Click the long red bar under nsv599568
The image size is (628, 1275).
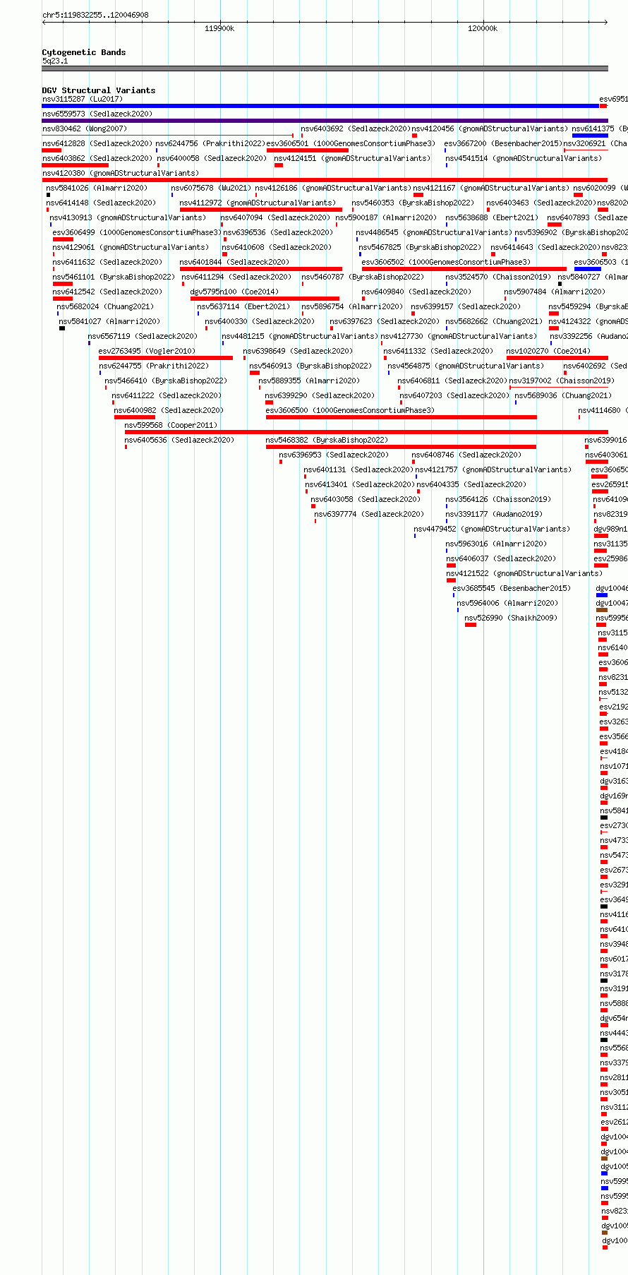[x=366, y=432]
